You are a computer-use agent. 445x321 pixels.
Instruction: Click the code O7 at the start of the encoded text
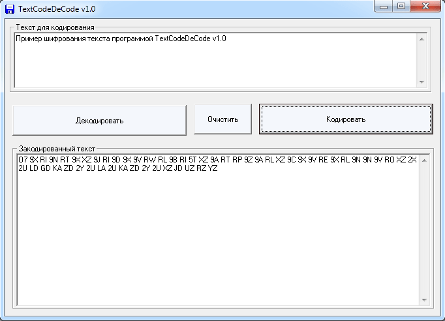(23, 160)
